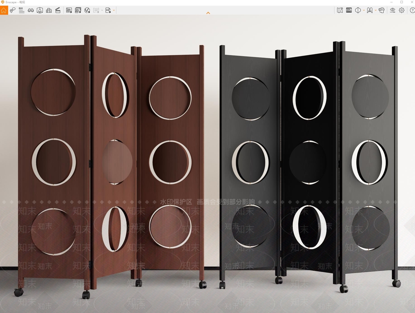
Task: Toggle the minimap view icon
Action: click(x=349, y=10)
